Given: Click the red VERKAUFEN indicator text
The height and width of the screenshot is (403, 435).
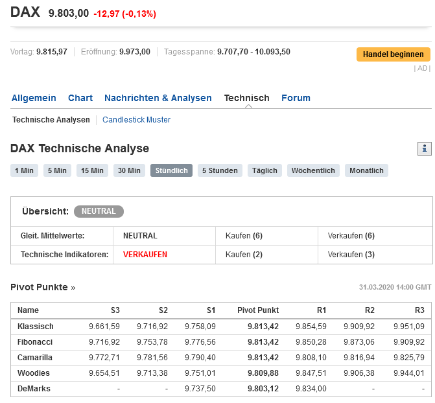Looking at the screenshot, I should click(145, 255).
